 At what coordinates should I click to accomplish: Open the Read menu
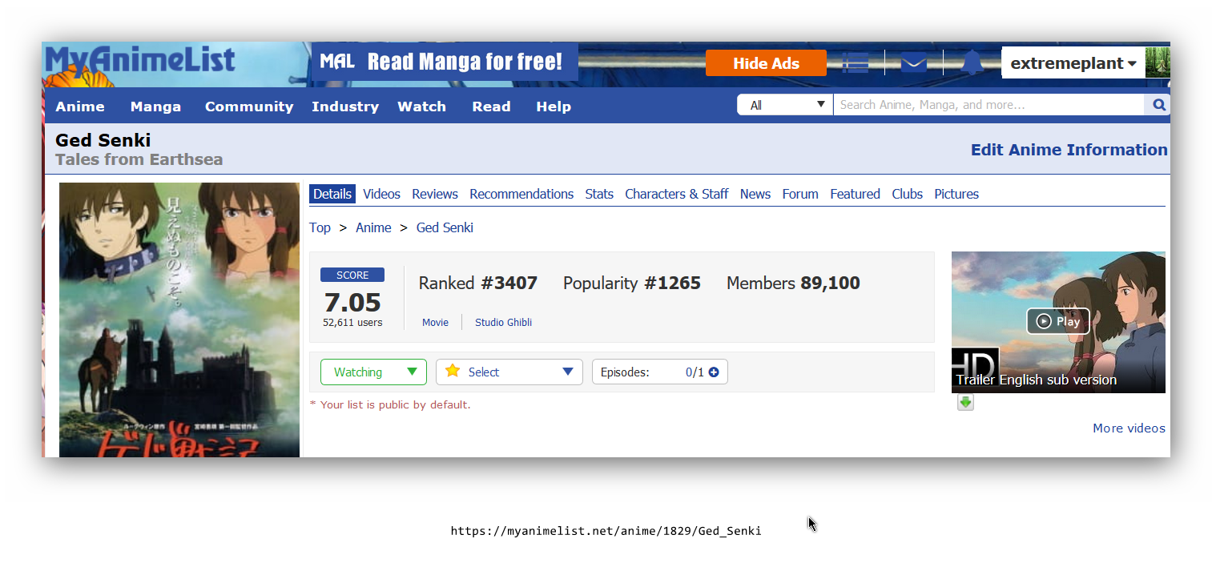(491, 107)
